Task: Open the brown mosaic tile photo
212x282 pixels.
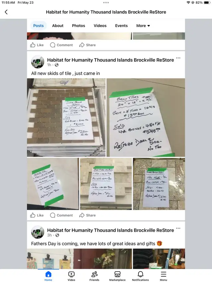Action: tap(66, 117)
